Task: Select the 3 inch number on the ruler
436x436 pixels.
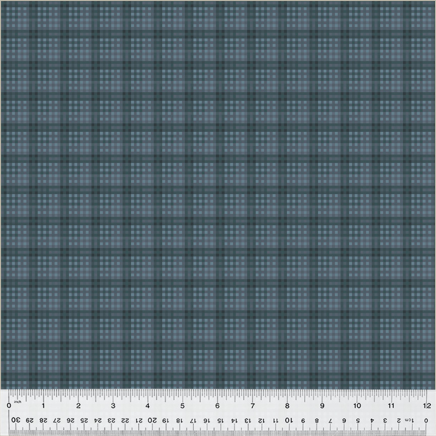Action: point(113,405)
